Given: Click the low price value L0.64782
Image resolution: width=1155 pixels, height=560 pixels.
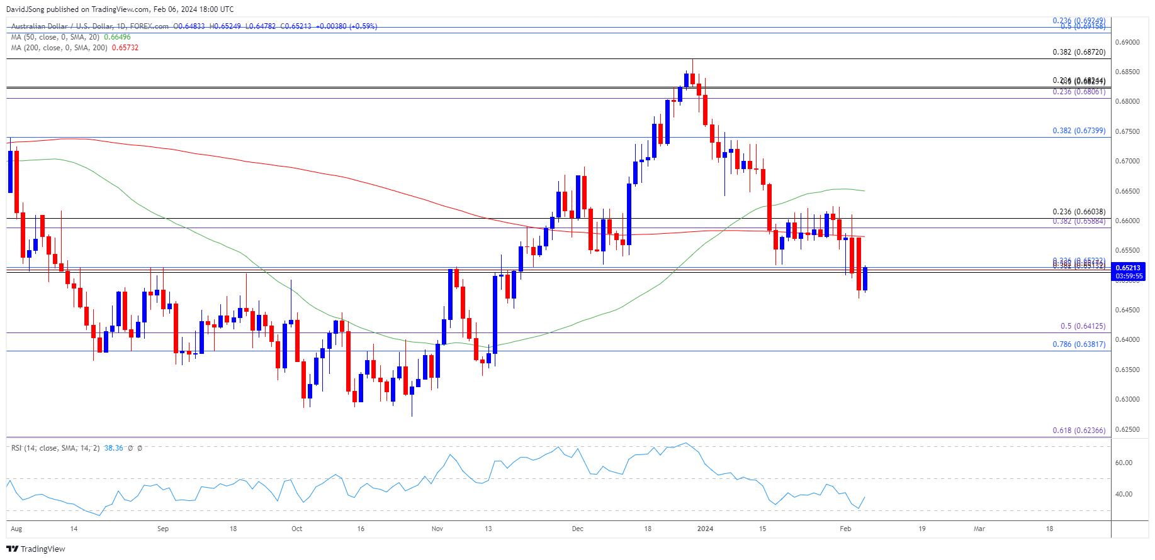Looking at the screenshot, I should coord(261,26).
